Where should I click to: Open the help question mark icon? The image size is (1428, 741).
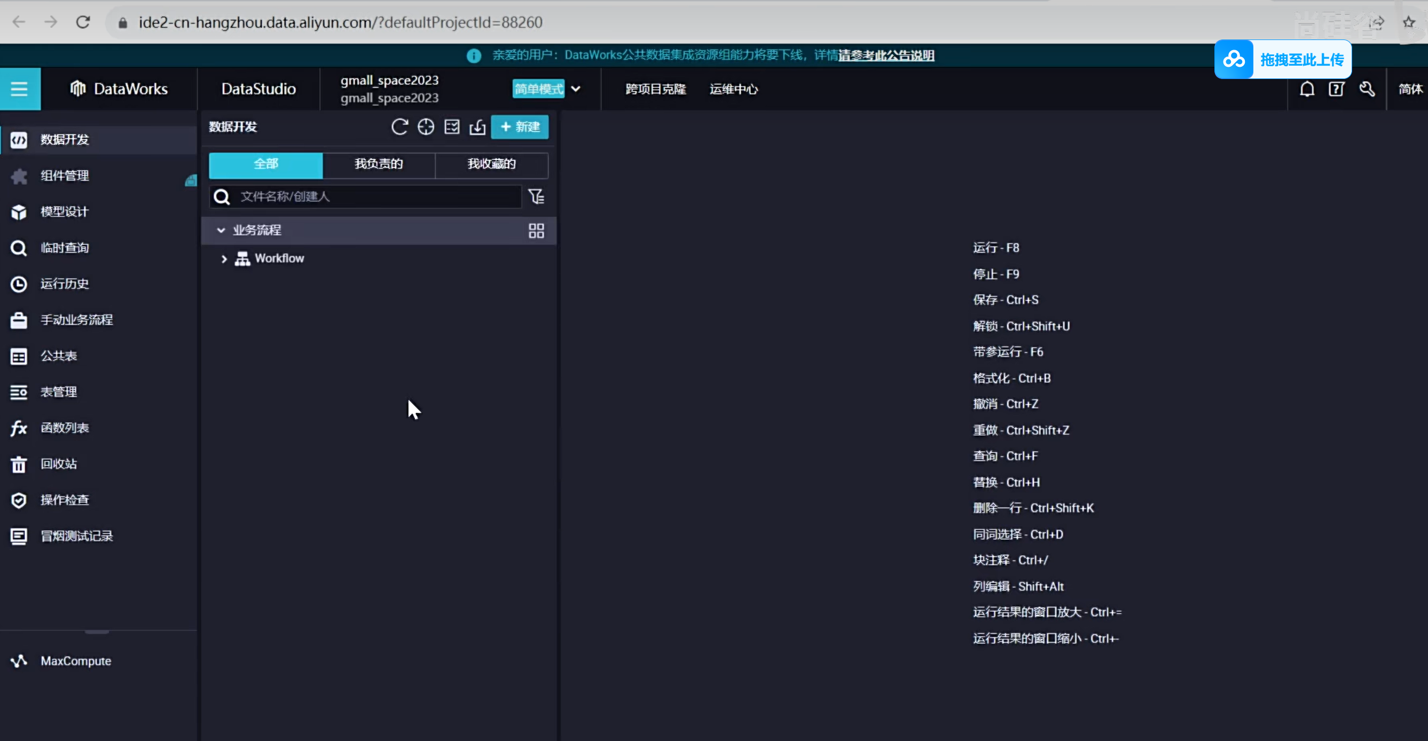click(1337, 89)
